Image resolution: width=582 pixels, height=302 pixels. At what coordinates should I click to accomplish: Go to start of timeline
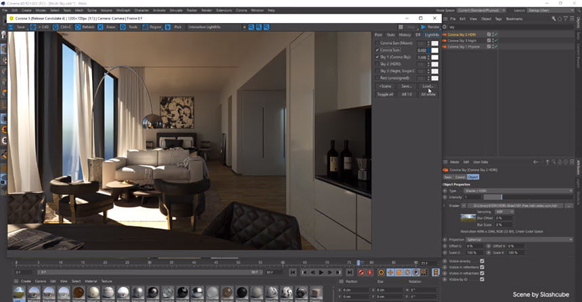293,272
